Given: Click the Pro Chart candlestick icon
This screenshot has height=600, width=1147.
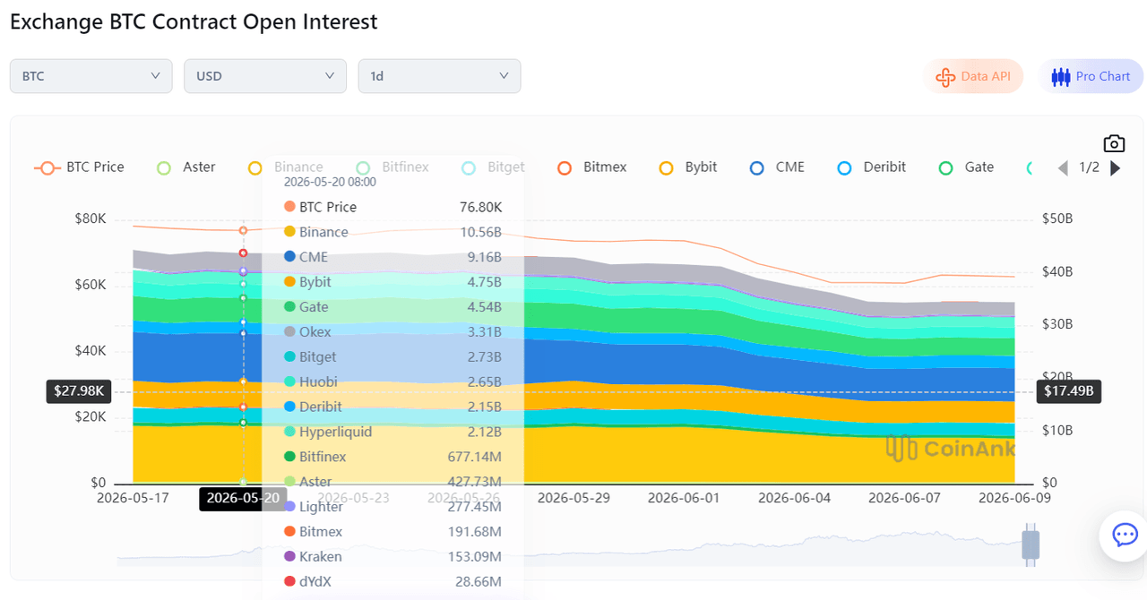Looking at the screenshot, I should coord(1061,77).
